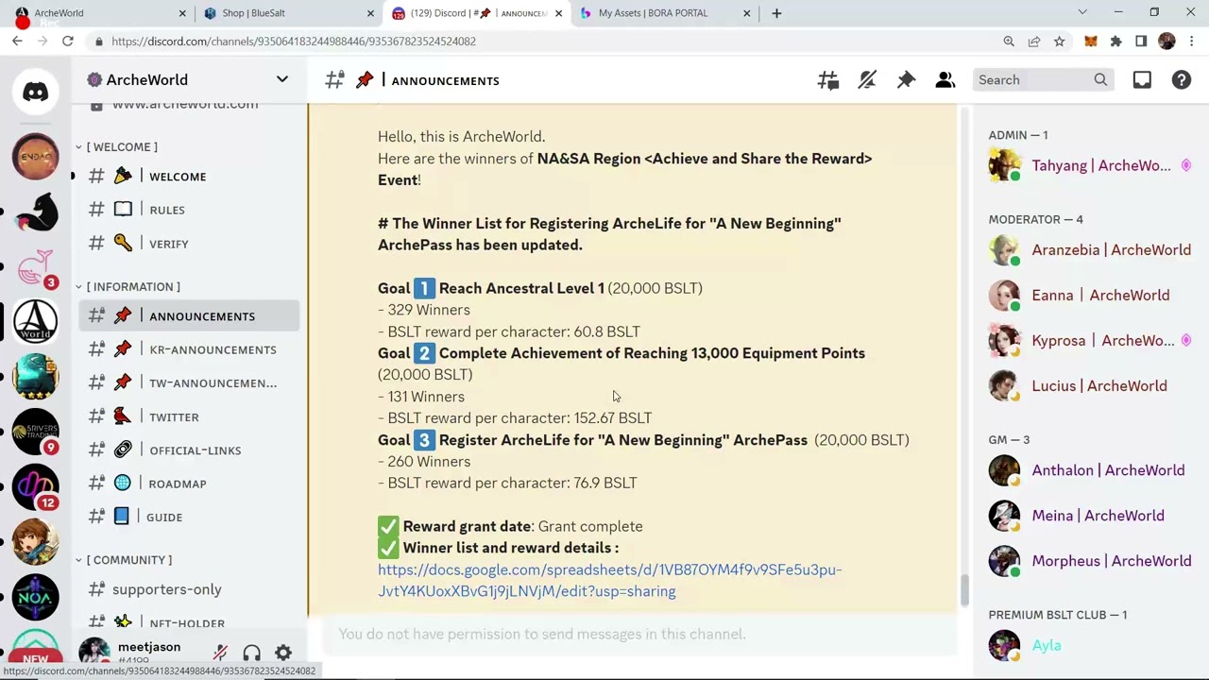Open the server icon with 9 badge
The height and width of the screenshot is (680, 1209).
click(x=36, y=432)
